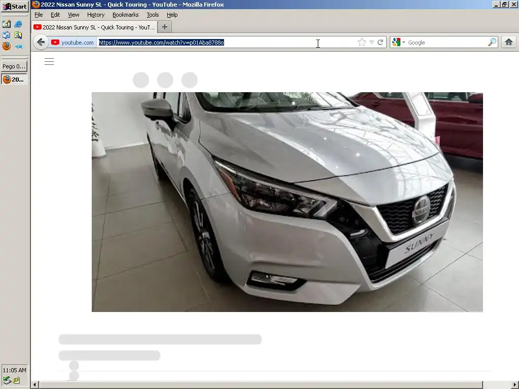The image size is (519, 389).
Task: Open the History menu
Action: (96, 15)
